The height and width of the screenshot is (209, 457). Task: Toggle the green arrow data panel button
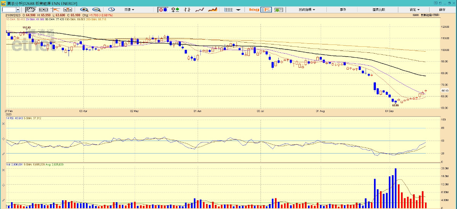click(x=279, y=9)
